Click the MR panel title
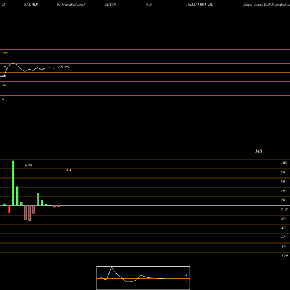This screenshot has width=290, height=290. [259, 151]
